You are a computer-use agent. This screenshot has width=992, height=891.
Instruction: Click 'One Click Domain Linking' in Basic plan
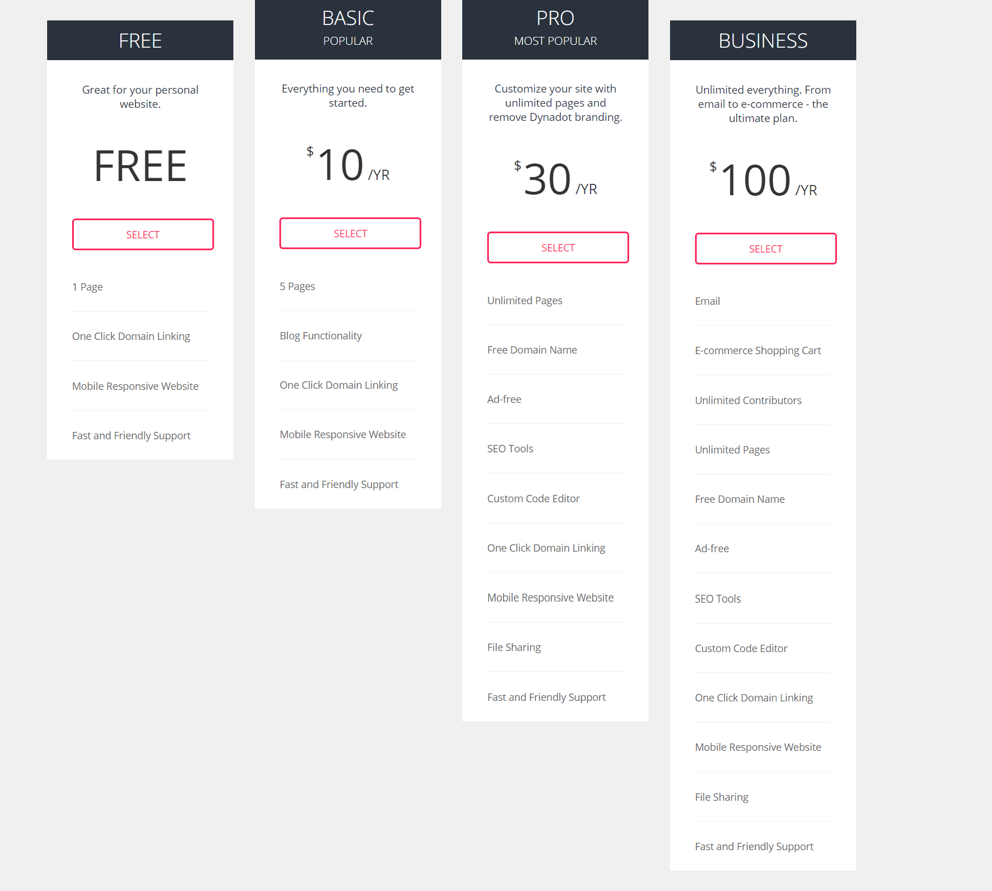[x=339, y=385]
